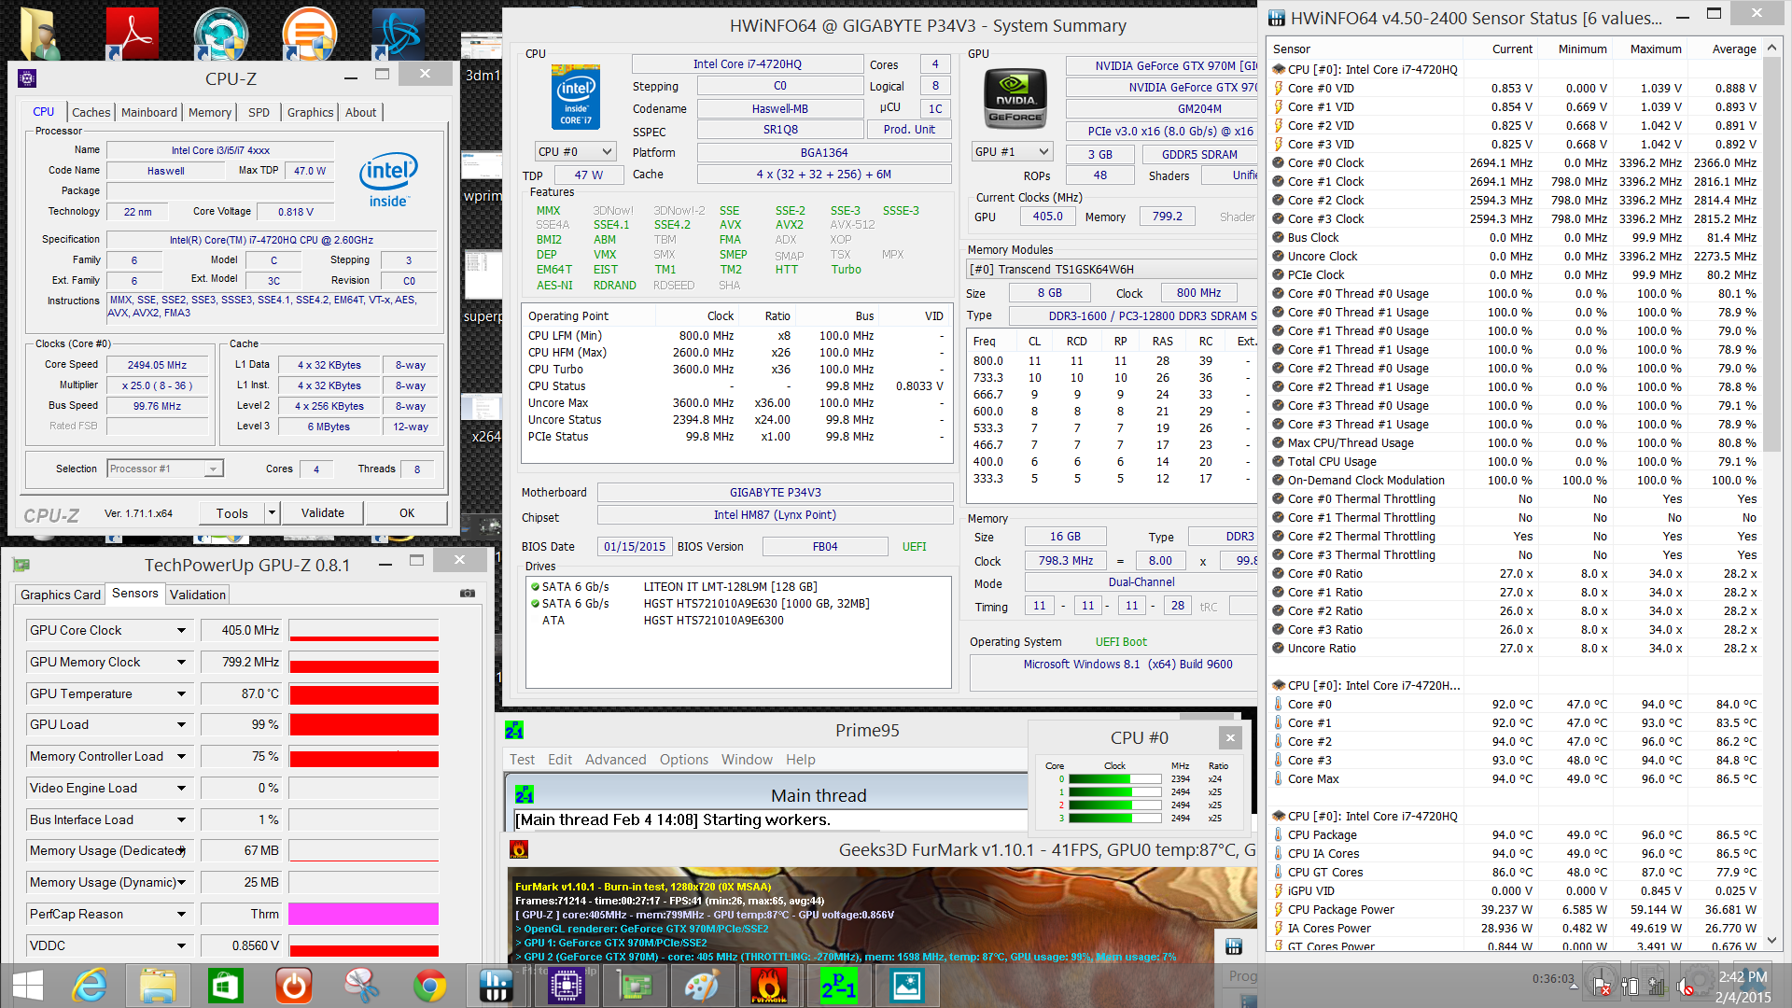Image resolution: width=1792 pixels, height=1008 pixels.
Task: Click the NVIDIA GeForce logo in HWiNFO
Action: pos(1015,99)
